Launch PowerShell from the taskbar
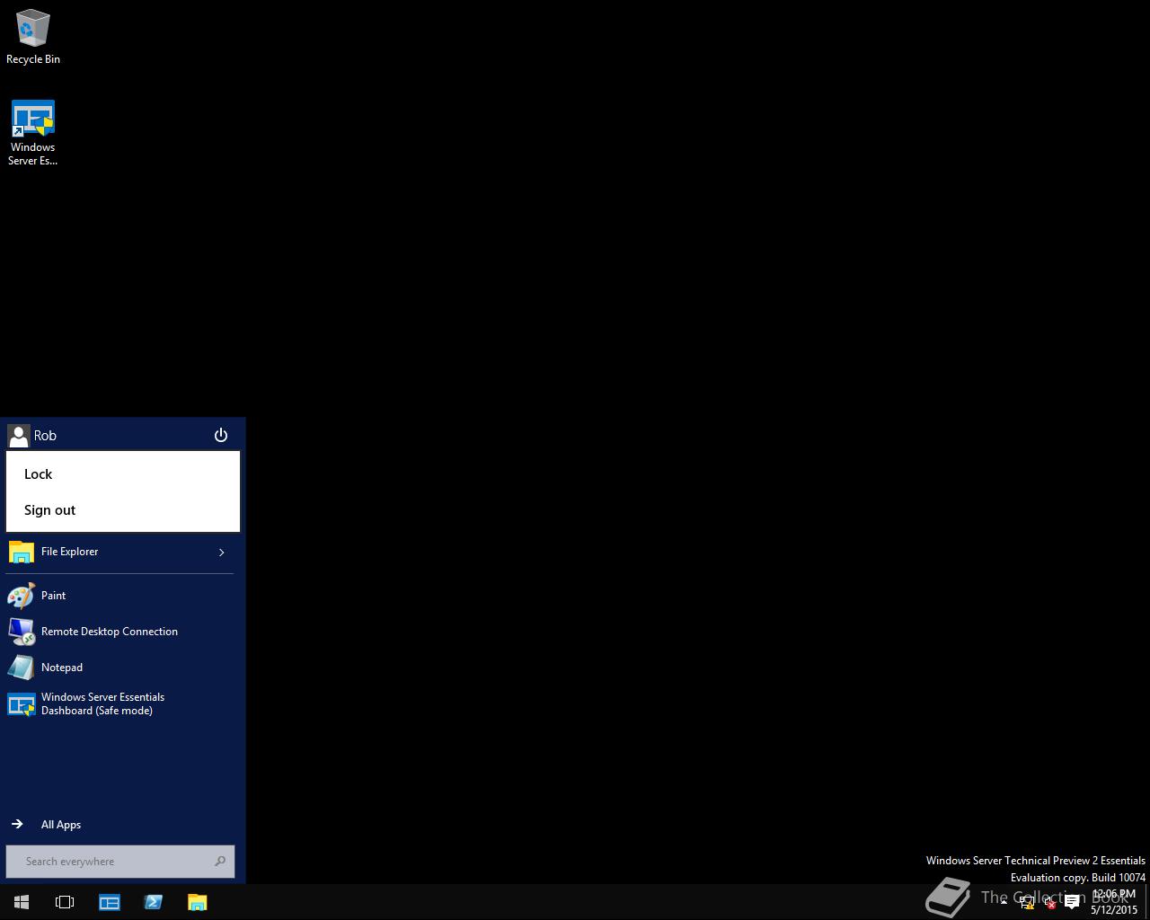 coord(153,902)
